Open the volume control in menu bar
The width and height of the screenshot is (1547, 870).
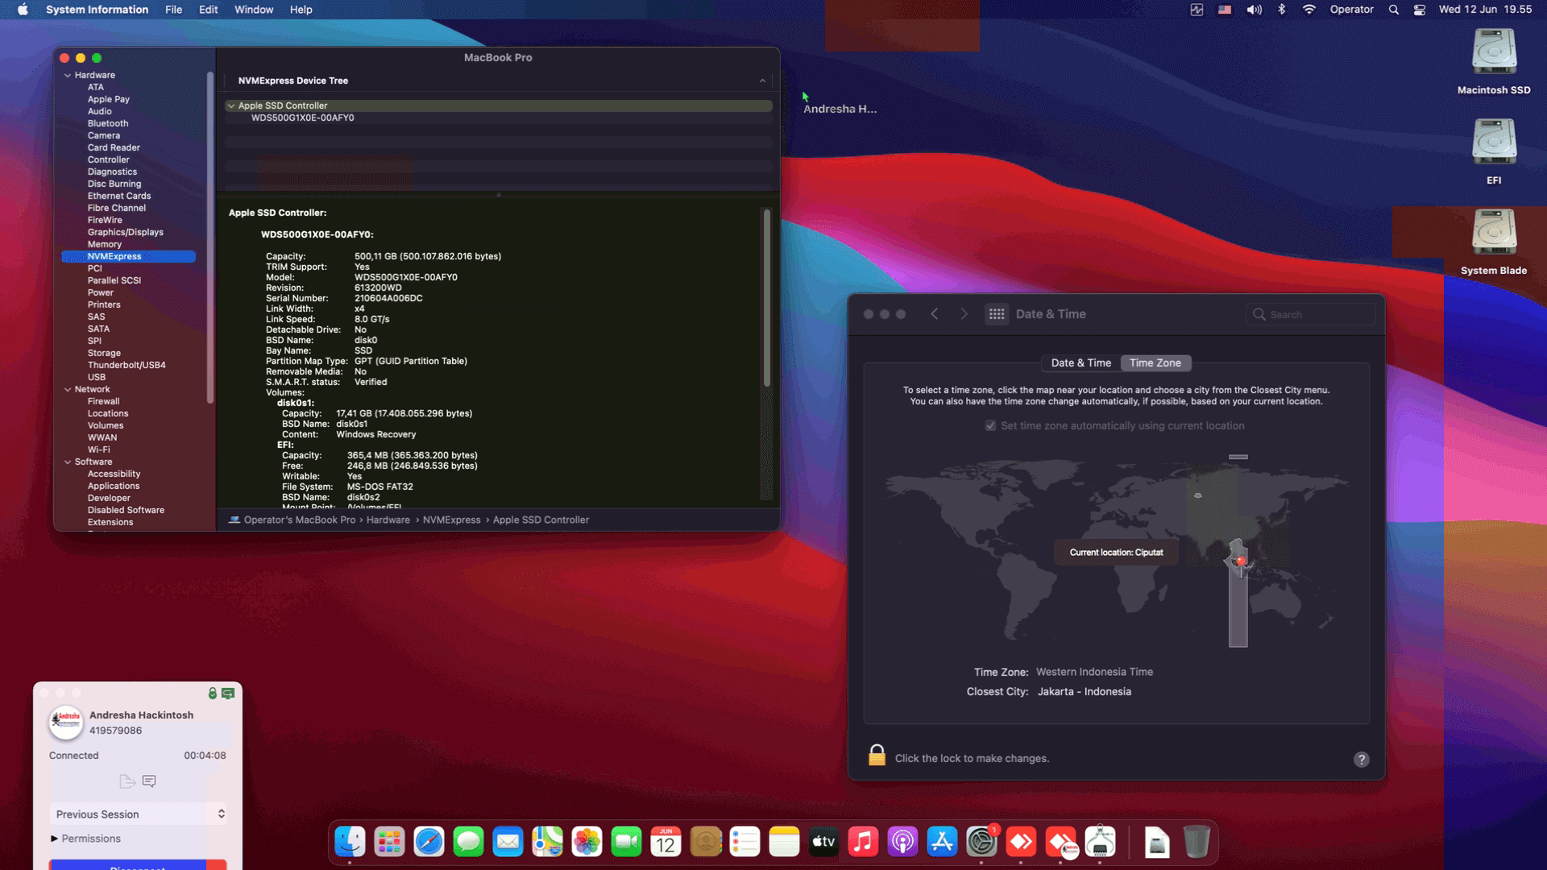pos(1255,10)
